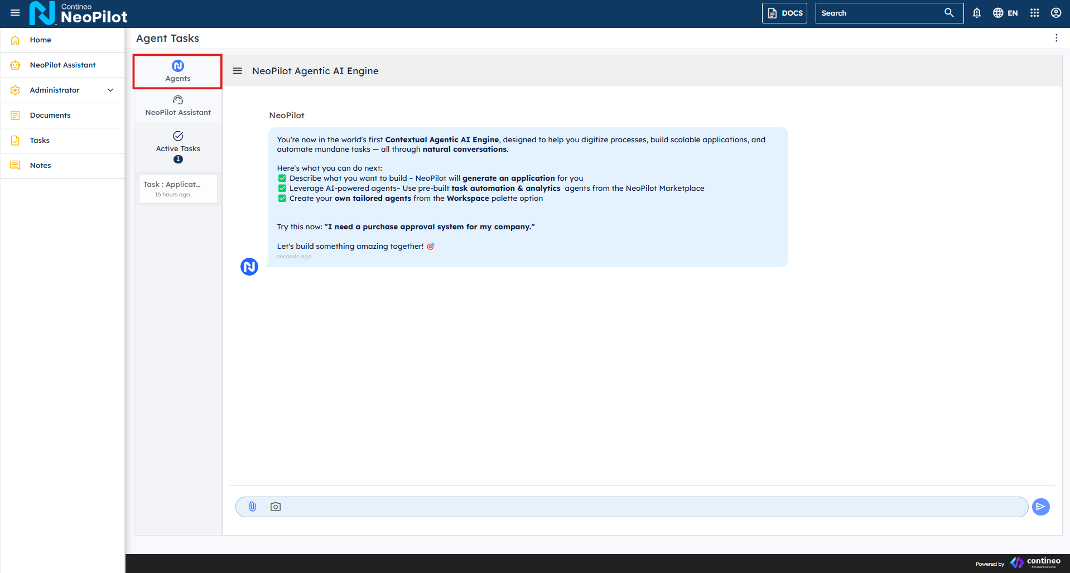Open the EN language dropdown

(x=1005, y=13)
